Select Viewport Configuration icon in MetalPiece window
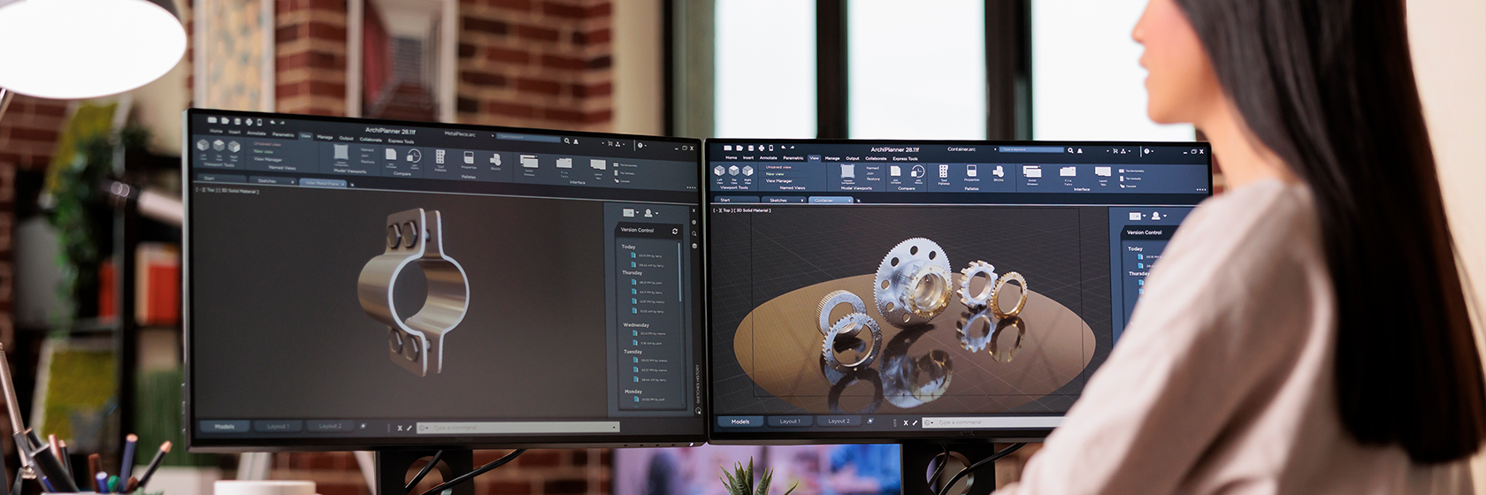Screen dimensions: 1486x495 341,153
